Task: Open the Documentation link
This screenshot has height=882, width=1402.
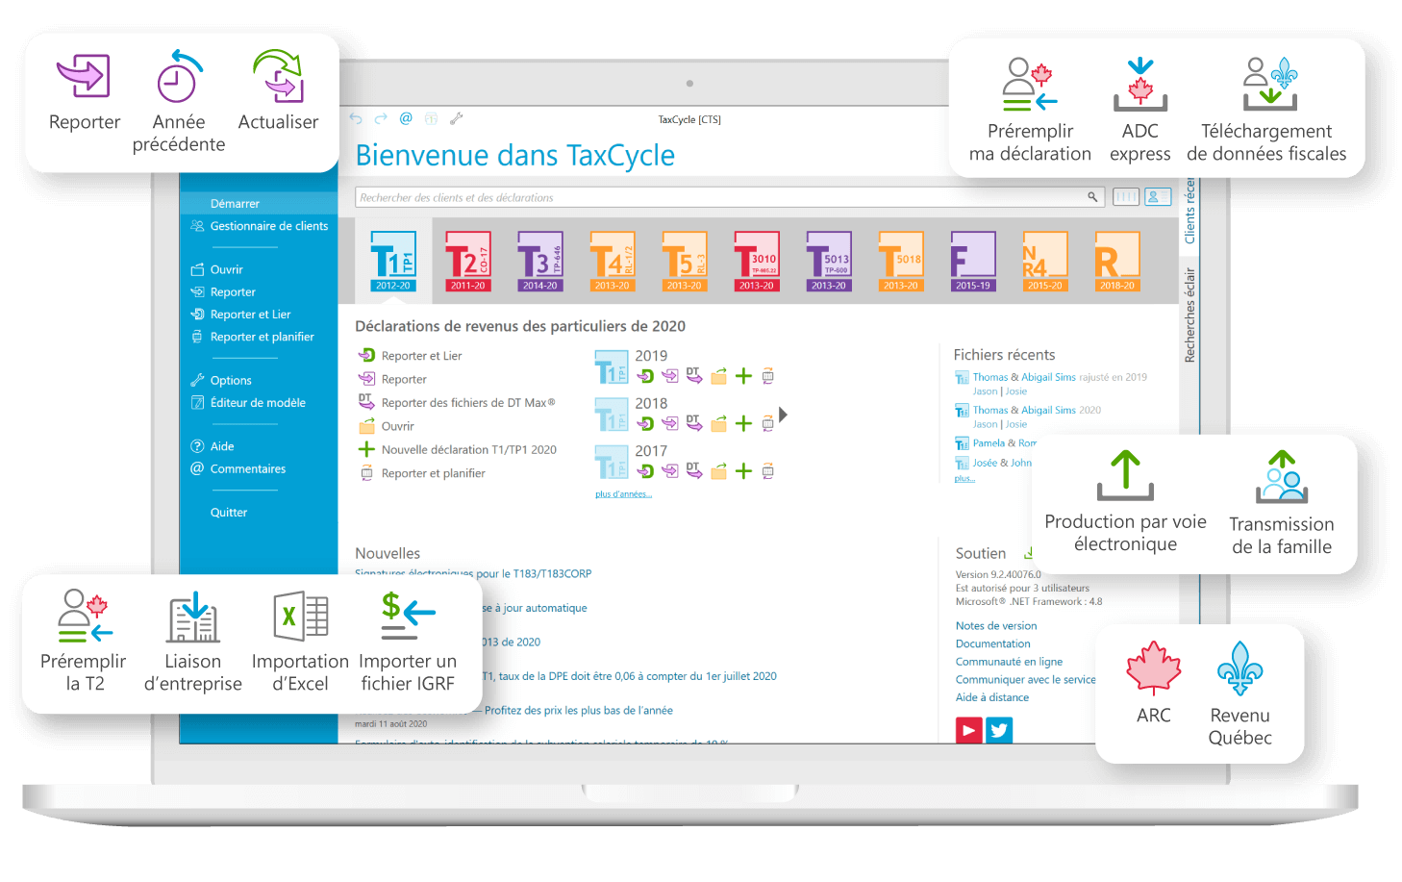Action: coord(992,644)
